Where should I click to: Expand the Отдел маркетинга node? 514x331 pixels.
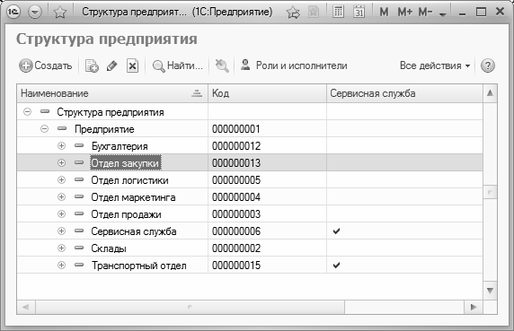61,197
